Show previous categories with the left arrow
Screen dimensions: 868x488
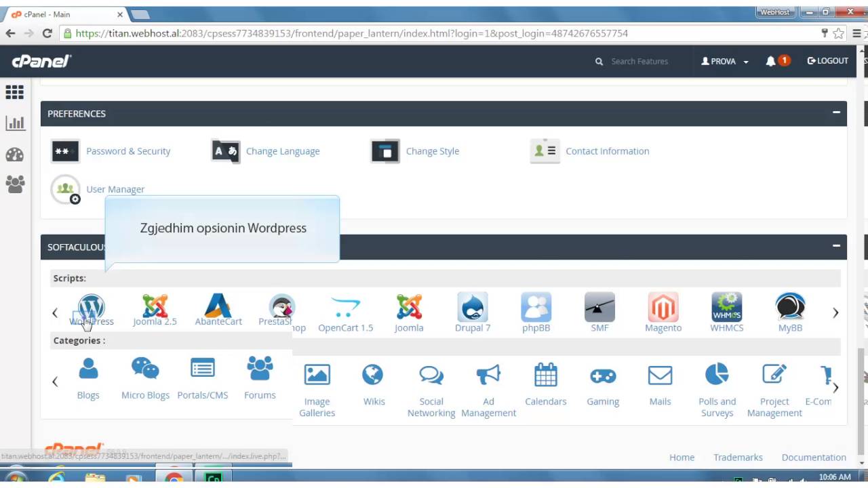pyautogui.click(x=55, y=382)
